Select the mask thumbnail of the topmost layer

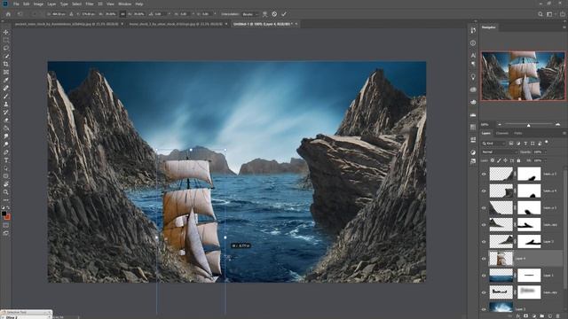pos(529,174)
